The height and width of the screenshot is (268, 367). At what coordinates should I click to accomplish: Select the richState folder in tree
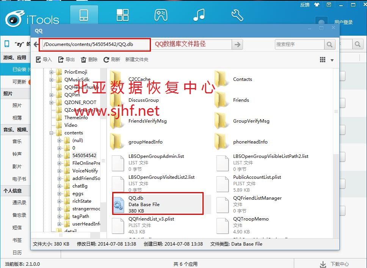[82, 201]
